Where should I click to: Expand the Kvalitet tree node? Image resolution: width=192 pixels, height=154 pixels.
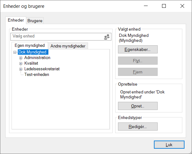coord(21,63)
